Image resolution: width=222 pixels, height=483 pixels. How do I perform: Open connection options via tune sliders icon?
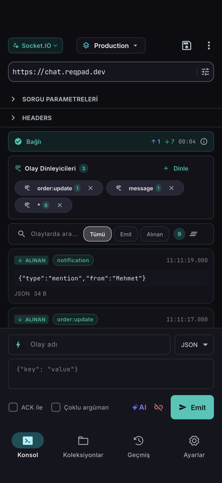(x=205, y=72)
